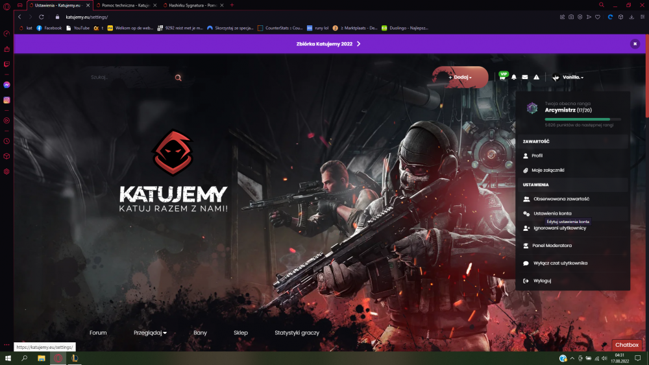Click the Katujemy hooded logo
The image size is (649, 365).
click(173, 153)
